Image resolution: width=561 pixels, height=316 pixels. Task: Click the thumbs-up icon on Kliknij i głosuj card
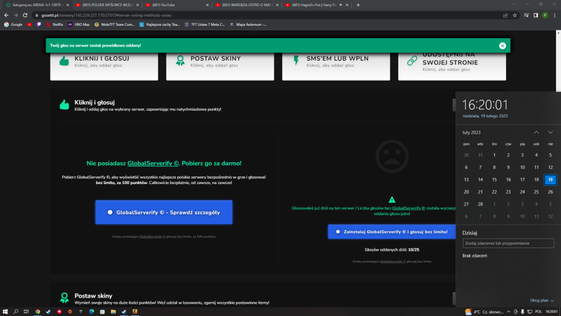64,61
